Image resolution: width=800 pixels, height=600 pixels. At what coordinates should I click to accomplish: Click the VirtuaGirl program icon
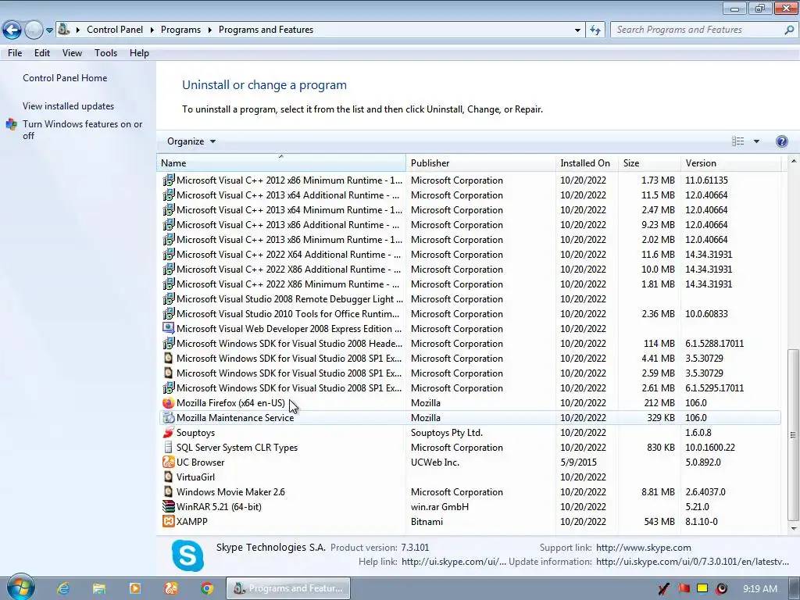168,477
